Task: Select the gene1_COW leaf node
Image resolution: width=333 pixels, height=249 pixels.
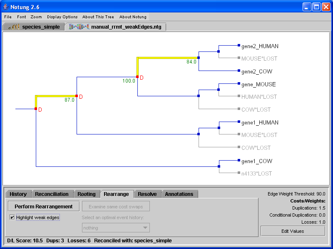Action: [x=239, y=161]
